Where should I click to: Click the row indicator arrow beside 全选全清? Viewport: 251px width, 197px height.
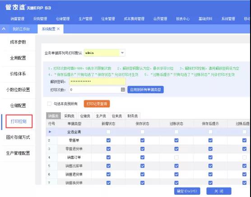(50, 131)
